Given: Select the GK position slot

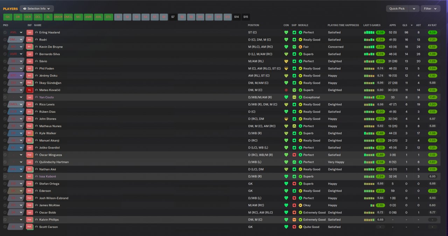Looking at the screenshot, I should (x=8, y=17).
